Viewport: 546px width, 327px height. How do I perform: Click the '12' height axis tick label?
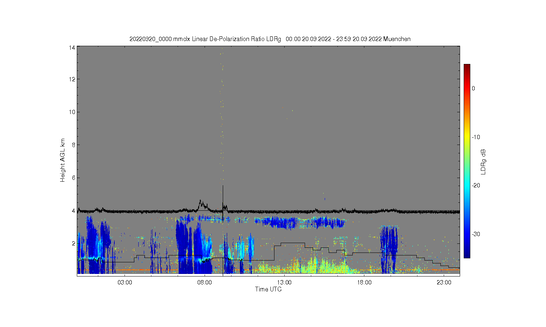[72, 79]
